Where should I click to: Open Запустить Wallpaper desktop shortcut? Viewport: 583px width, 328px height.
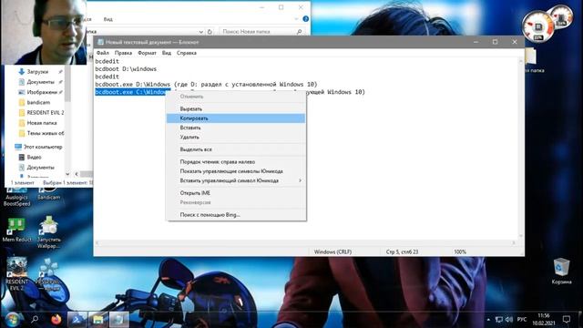click(48, 233)
